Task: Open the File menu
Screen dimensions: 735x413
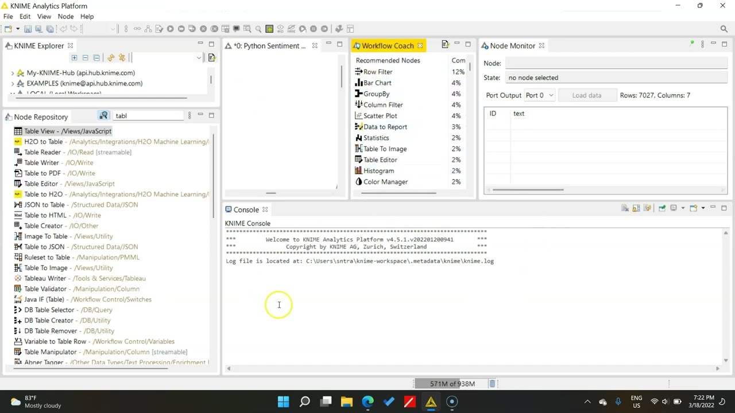Action: 8,17
